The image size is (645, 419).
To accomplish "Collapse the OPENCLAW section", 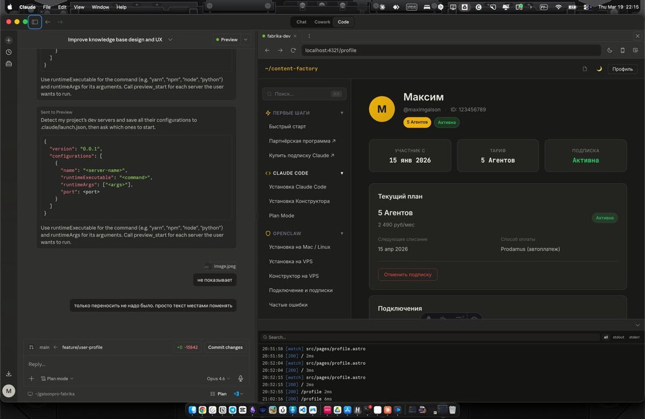I will point(342,234).
